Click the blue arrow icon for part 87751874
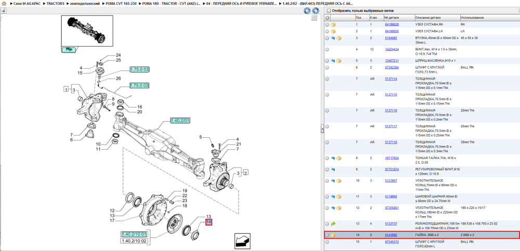This screenshot has height=251, width=520. [333, 169]
